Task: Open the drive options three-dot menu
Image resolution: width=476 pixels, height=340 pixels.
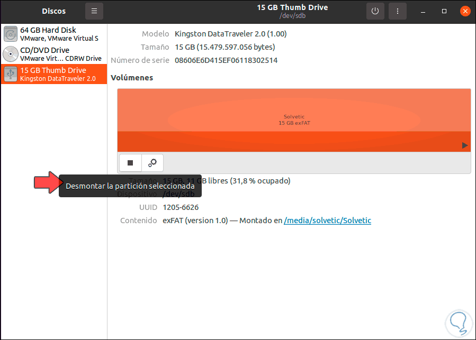Action: (398, 11)
